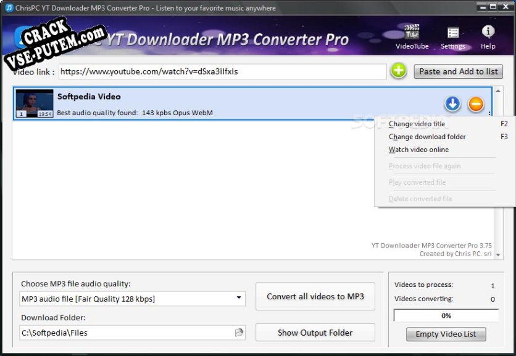Click Show Output Folder button

(315, 333)
